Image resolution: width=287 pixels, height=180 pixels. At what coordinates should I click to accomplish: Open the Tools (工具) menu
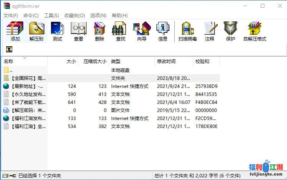pos(51,15)
